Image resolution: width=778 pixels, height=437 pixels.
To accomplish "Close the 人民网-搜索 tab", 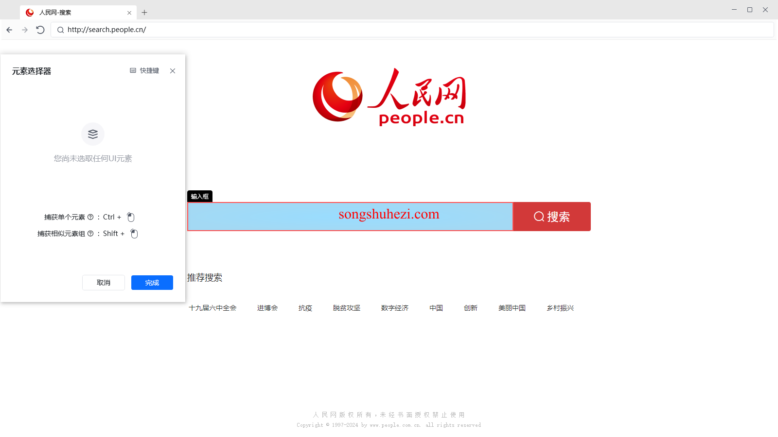I will [x=129, y=13].
